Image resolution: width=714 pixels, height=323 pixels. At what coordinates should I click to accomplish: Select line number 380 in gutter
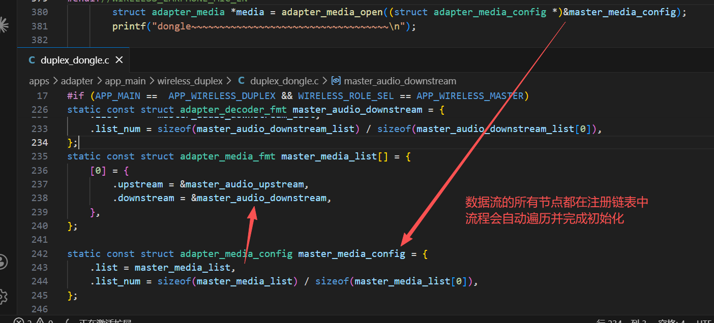pos(40,12)
